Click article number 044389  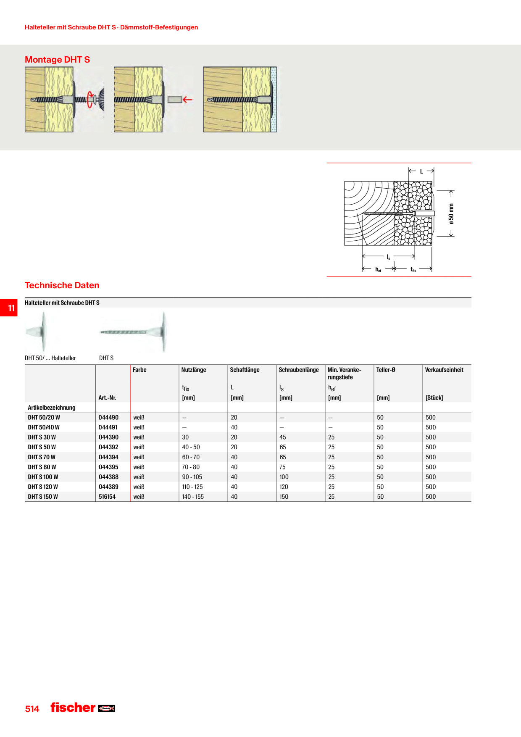108,487
